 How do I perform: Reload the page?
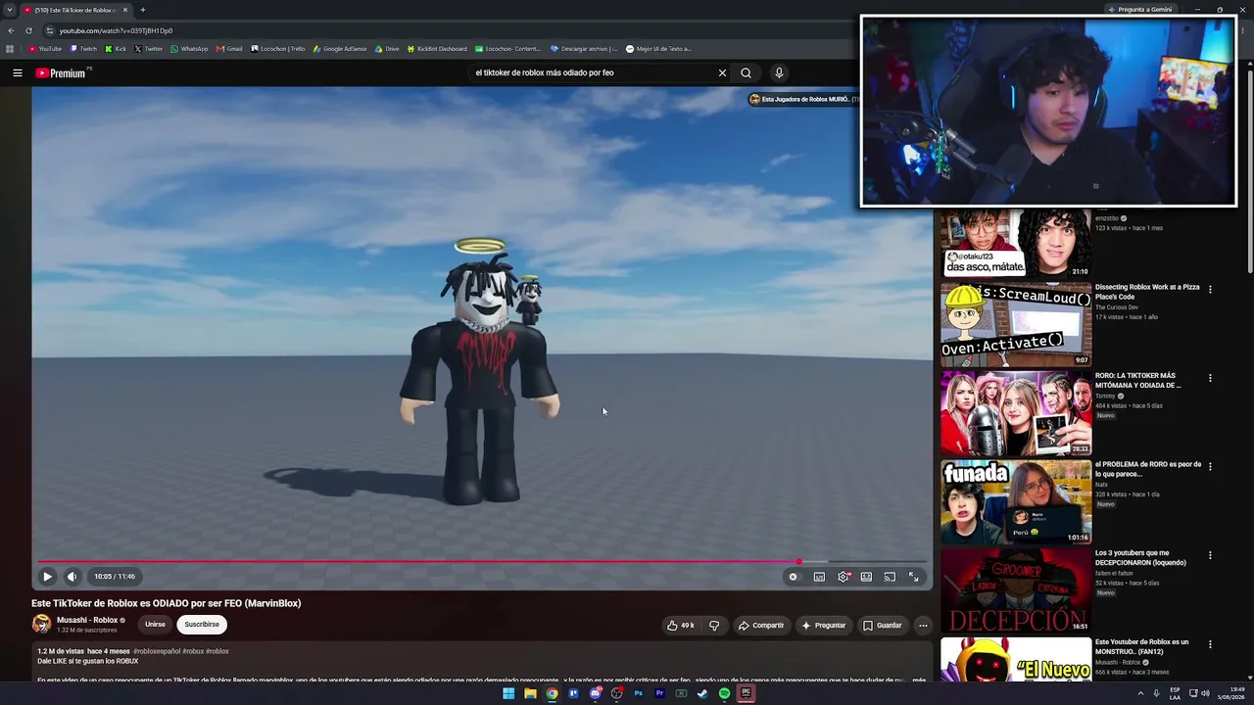tap(28, 30)
